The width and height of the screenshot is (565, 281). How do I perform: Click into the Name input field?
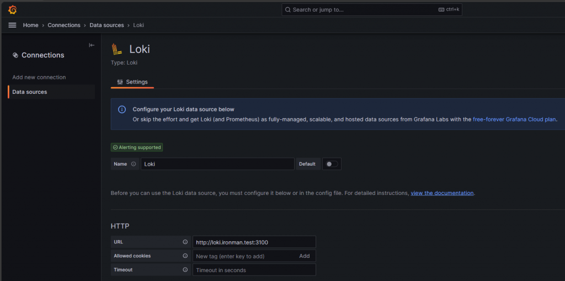[217, 164]
